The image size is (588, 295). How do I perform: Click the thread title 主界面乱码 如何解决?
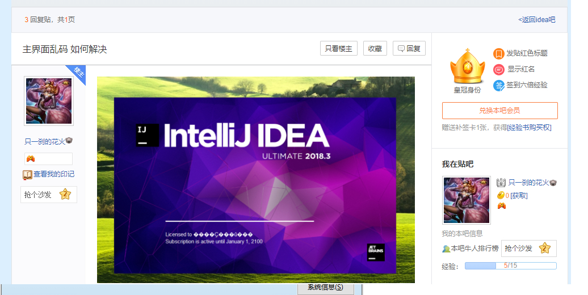(x=65, y=49)
